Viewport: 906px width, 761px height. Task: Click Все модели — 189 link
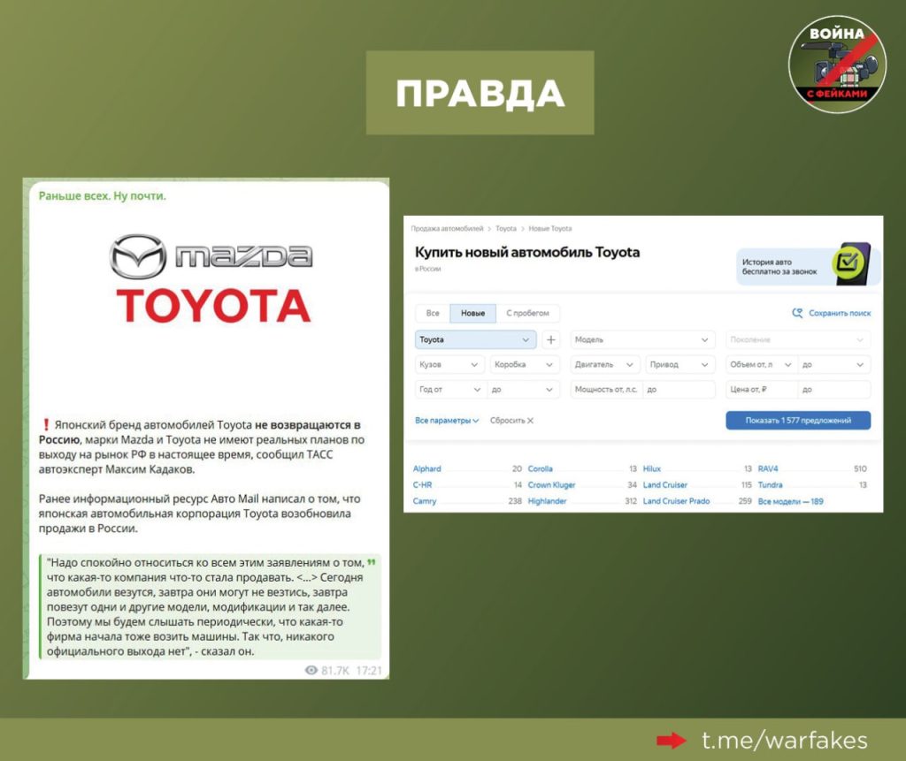click(x=790, y=501)
